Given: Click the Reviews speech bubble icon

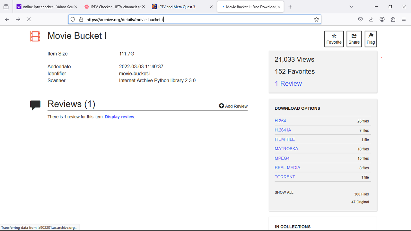Looking at the screenshot, I should tap(35, 105).
